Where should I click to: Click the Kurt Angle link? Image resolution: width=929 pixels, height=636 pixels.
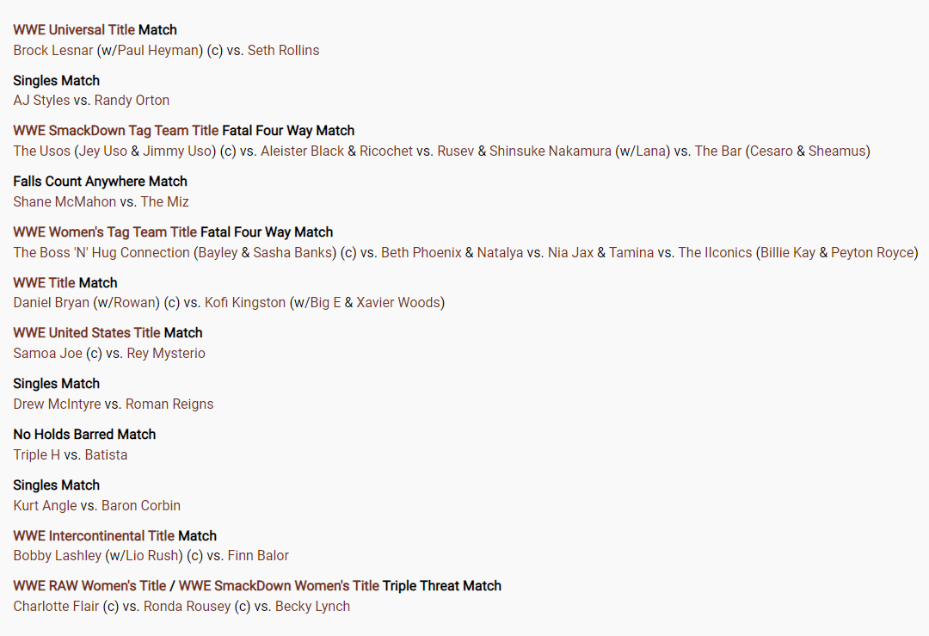click(45, 505)
